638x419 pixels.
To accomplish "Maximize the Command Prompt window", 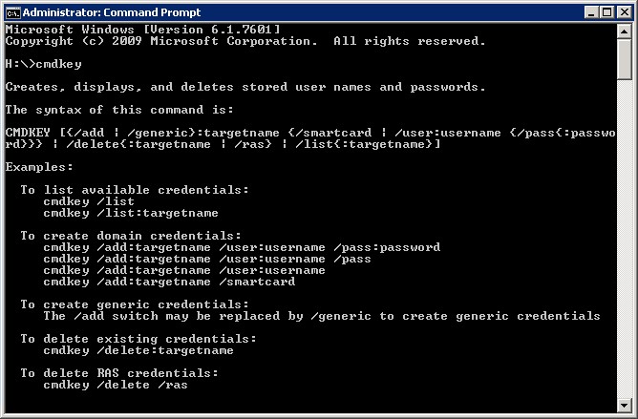I will (x=606, y=12).
